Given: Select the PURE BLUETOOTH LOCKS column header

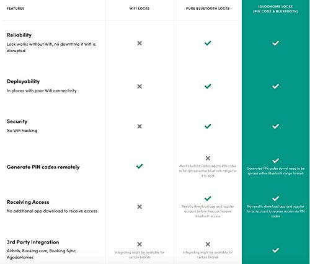Looking at the screenshot, I should click(208, 9).
